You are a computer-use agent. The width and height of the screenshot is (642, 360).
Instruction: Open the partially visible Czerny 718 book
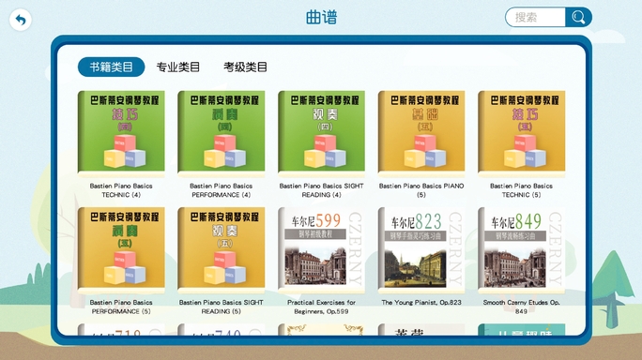[121, 330]
